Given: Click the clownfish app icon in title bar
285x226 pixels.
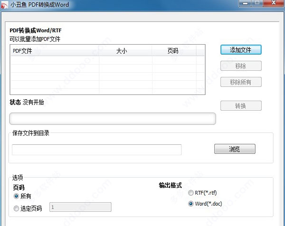Looking at the screenshot, I should [4, 5].
